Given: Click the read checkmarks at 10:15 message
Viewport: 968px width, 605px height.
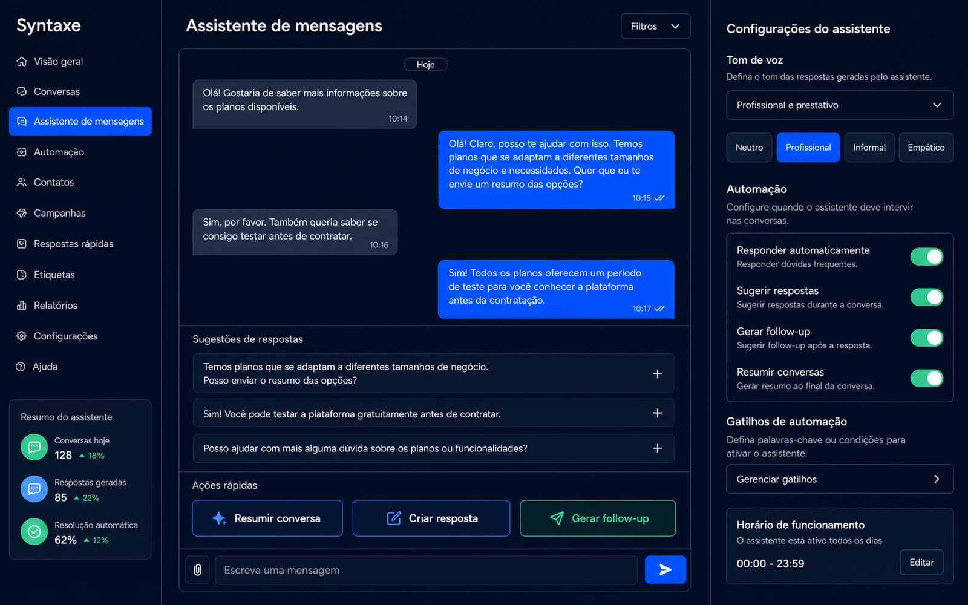Looking at the screenshot, I should (x=659, y=198).
